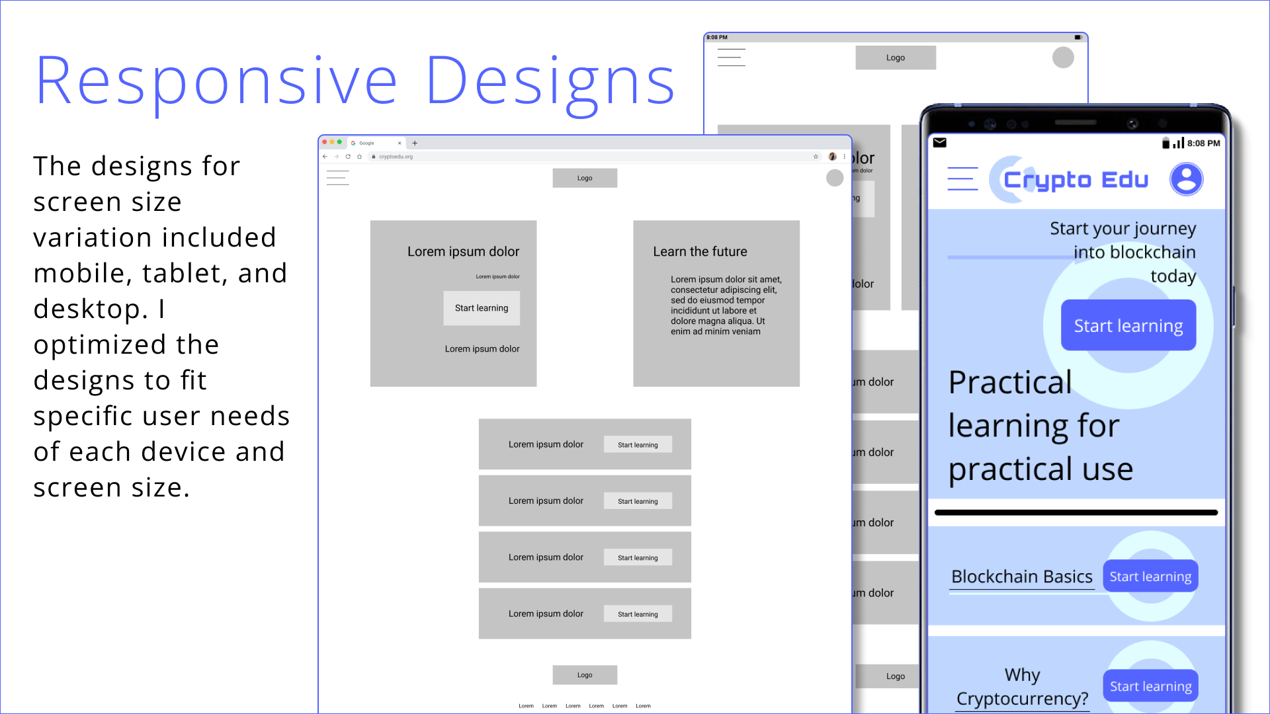The height and width of the screenshot is (714, 1270).
Task: Click the bookmark star in address bar
Action: tap(816, 157)
